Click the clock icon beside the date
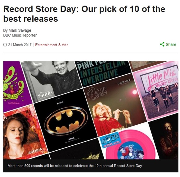 click(5, 45)
